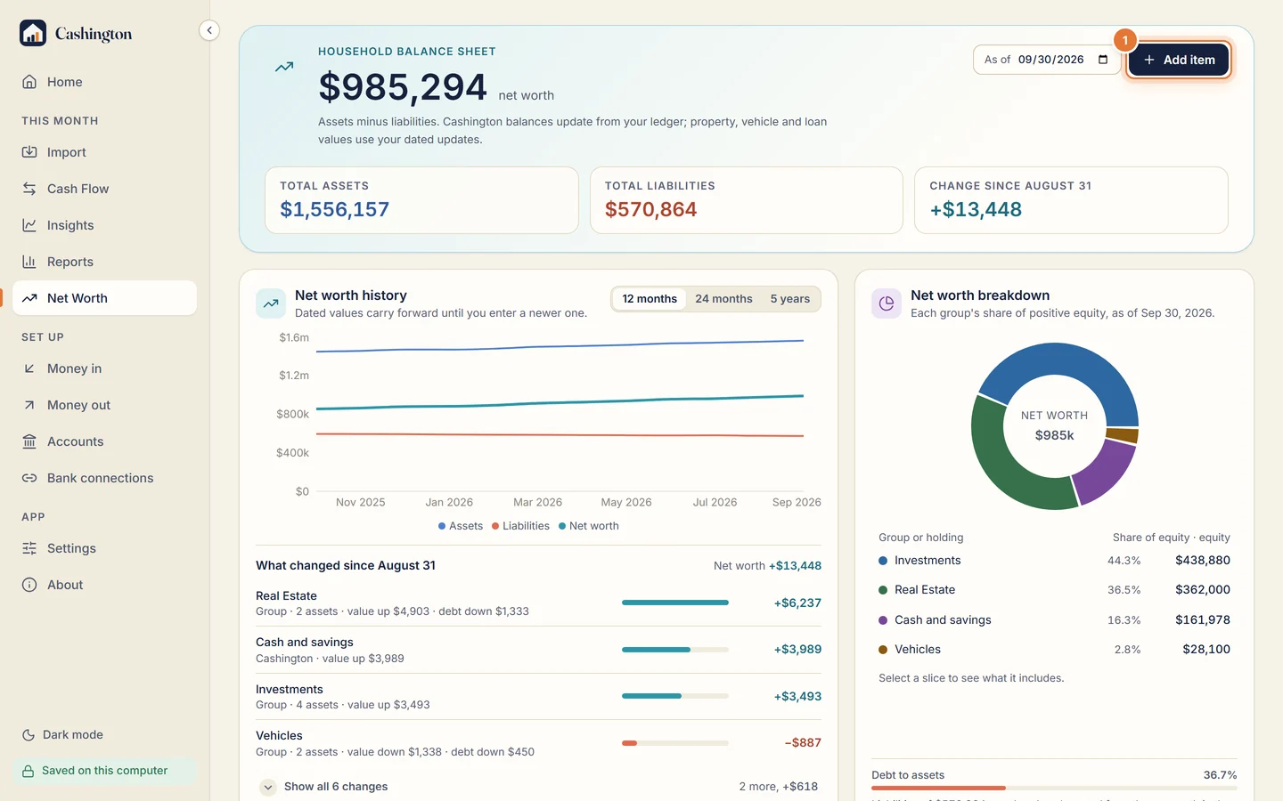
Task: Click the Total Liabilities card
Action: [x=747, y=200]
